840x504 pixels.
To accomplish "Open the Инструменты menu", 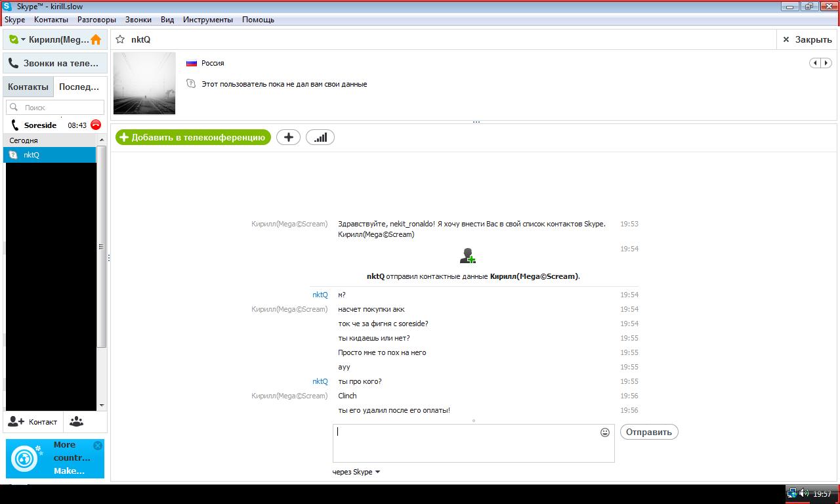I will [x=208, y=20].
